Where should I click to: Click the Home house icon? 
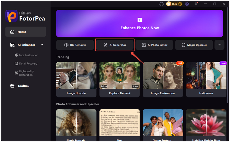(x=12, y=32)
